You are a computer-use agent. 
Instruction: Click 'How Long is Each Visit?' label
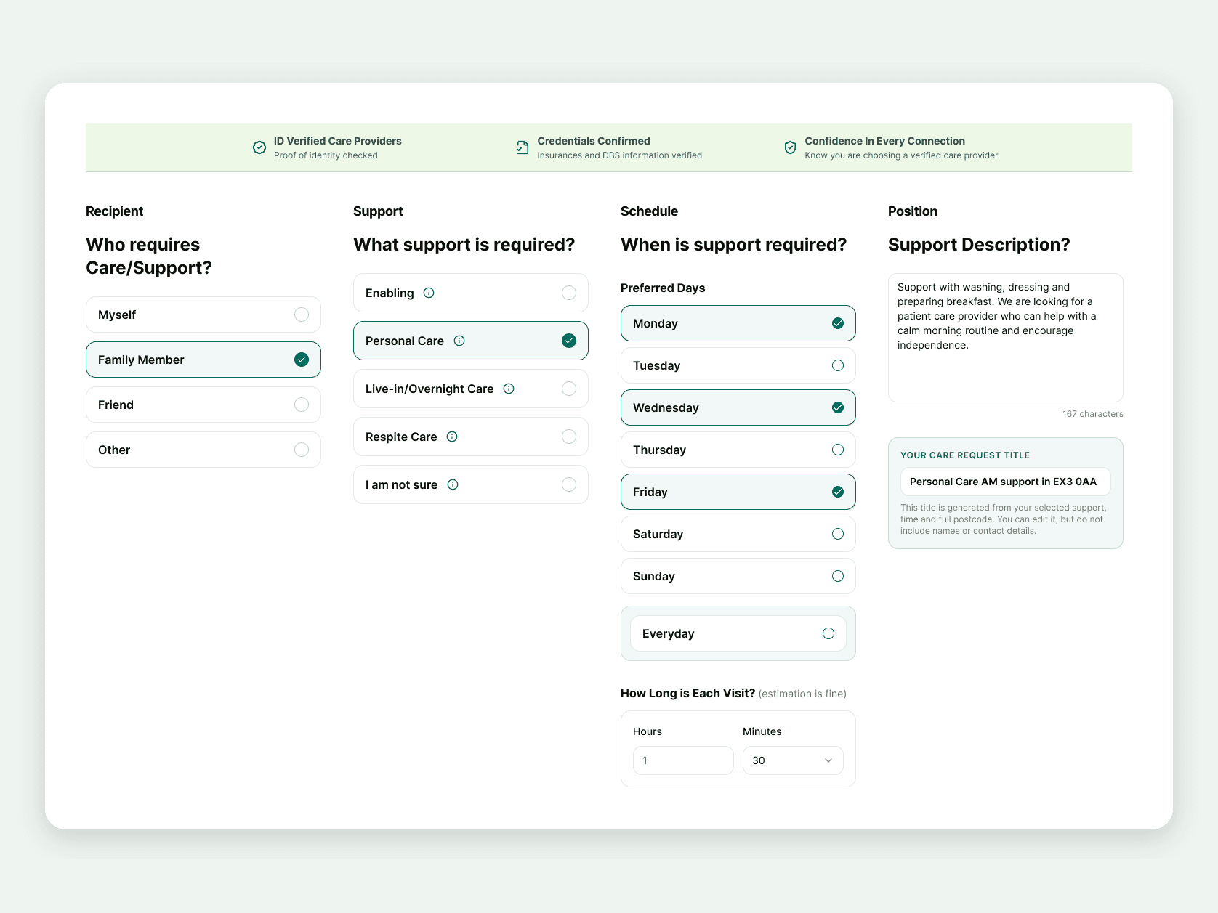[x=687, y=693]
